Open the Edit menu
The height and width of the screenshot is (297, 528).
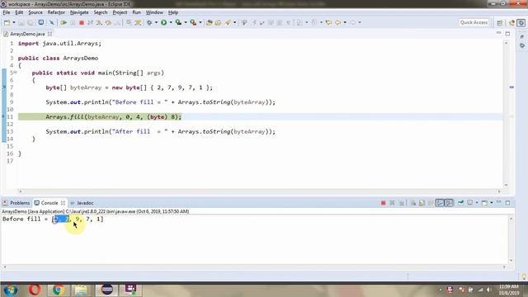(x=19, y=12)
